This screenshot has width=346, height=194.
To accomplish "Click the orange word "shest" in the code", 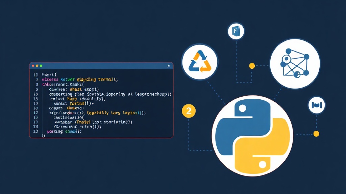I will coord(76,89).
